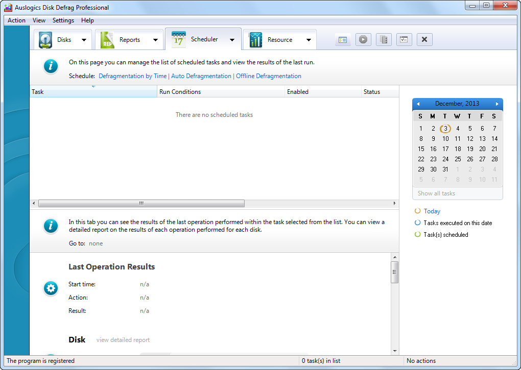
Task: Click the Enabled column header
Action: [x=323, y=91]
